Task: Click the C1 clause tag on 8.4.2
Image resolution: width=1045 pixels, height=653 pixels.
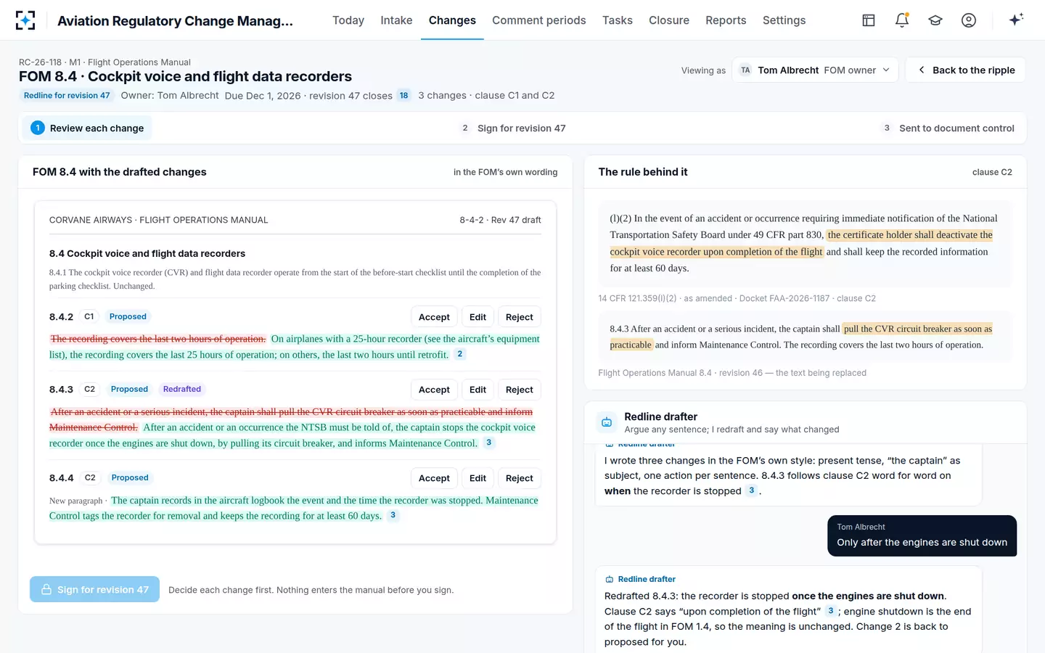Action: pyautogui.click(x=89, y=317)
